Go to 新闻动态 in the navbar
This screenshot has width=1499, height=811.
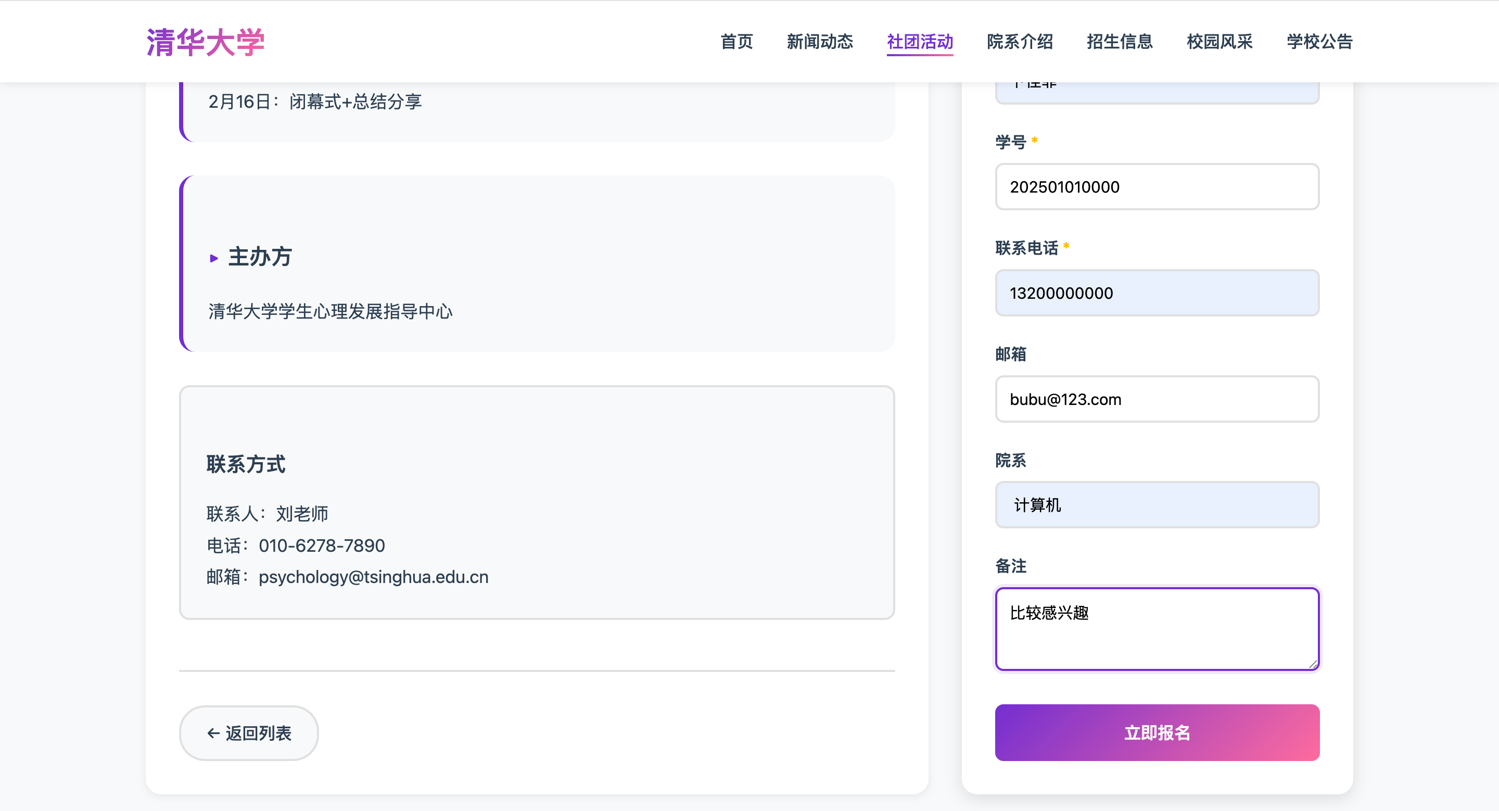tap(819, 42)
